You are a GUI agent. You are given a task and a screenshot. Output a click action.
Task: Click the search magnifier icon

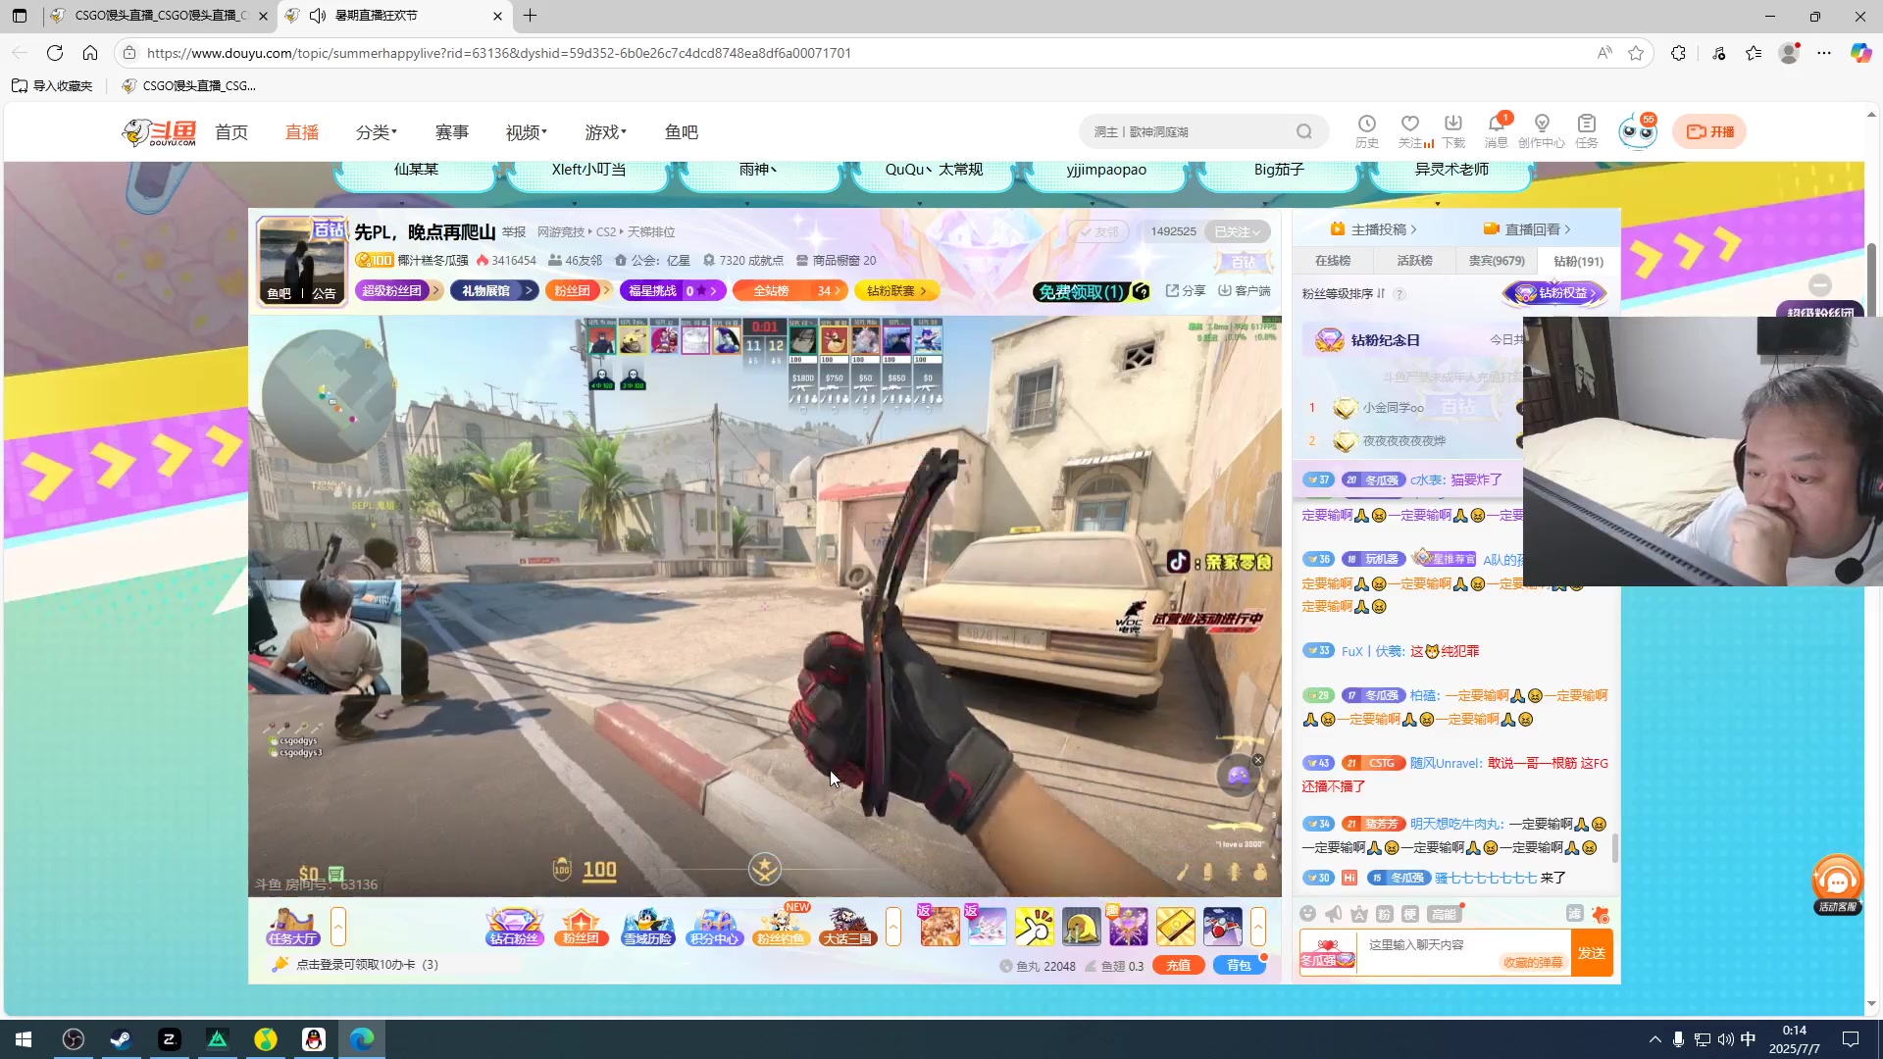pos(1303,131)
